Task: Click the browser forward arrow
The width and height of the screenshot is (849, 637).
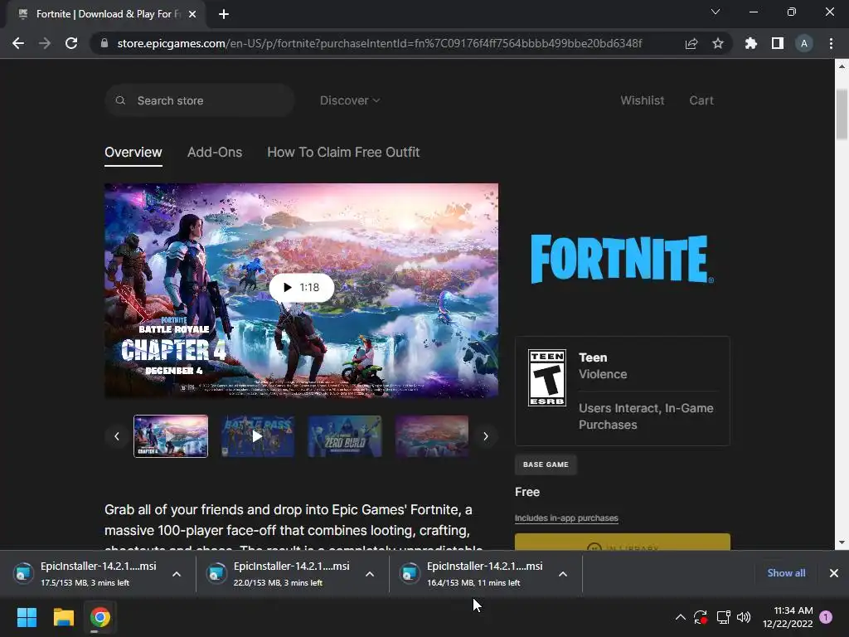Action: (x=45, y=43)
